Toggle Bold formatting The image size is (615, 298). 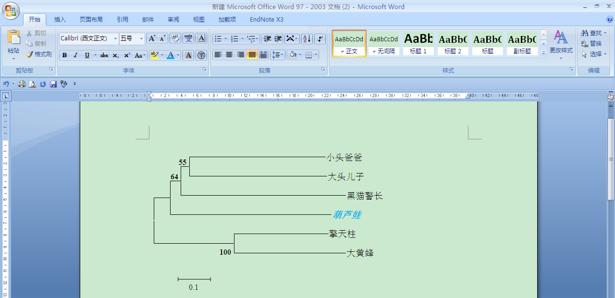65,55
